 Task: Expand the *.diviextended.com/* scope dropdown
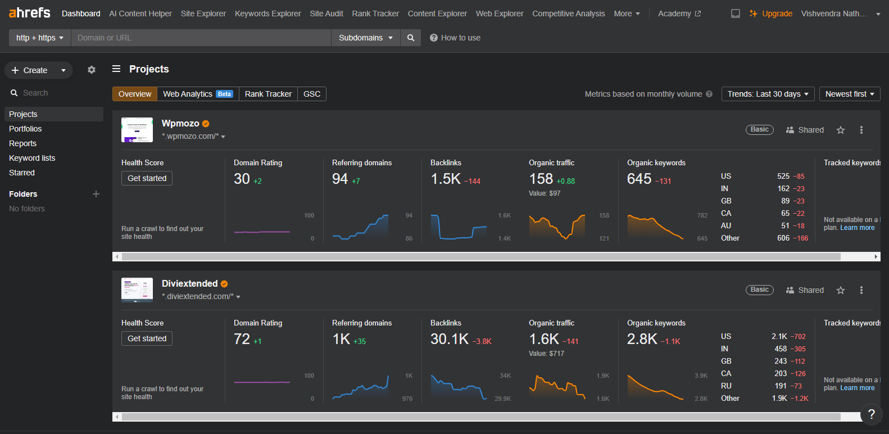[x=201, y=297]
